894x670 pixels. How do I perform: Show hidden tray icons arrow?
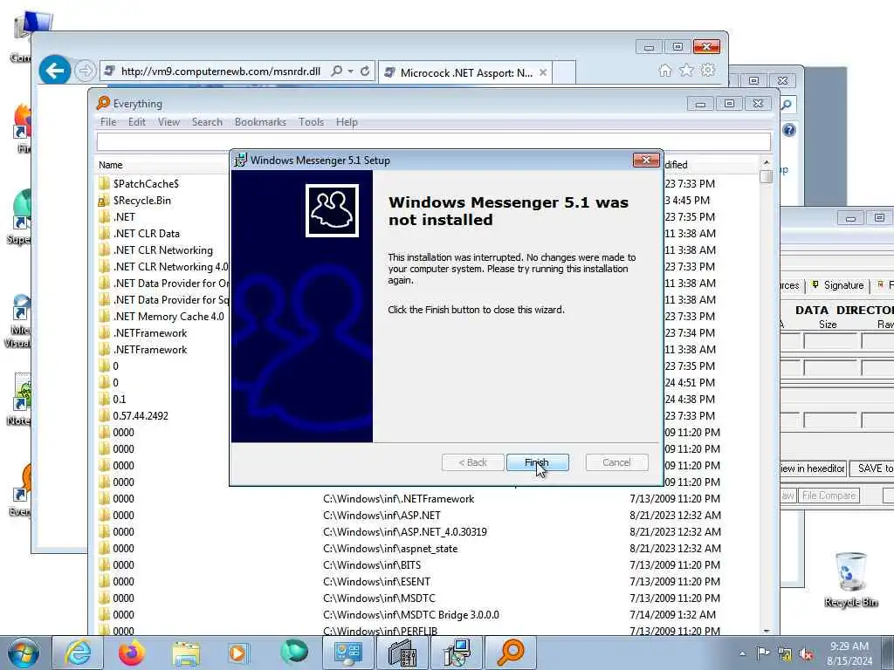(742, 653)
